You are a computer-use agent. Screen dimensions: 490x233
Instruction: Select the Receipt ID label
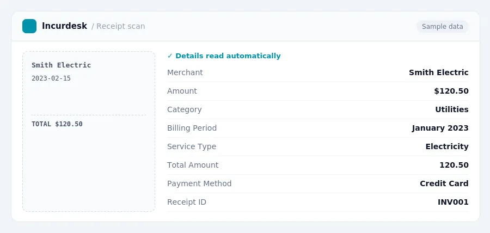pyautogui.click(x=187, y=202)
